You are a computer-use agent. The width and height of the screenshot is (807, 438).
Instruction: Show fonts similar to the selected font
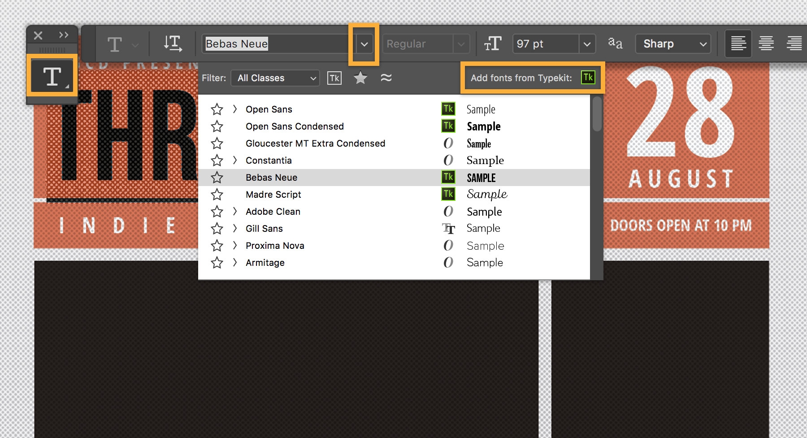click(x=386, y=78)
